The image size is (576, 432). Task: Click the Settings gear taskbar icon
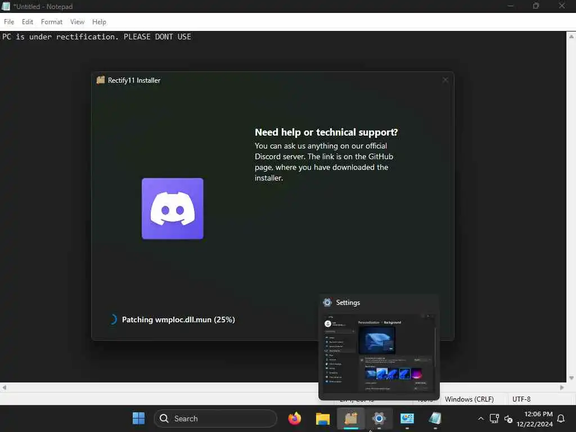[379, 418]
